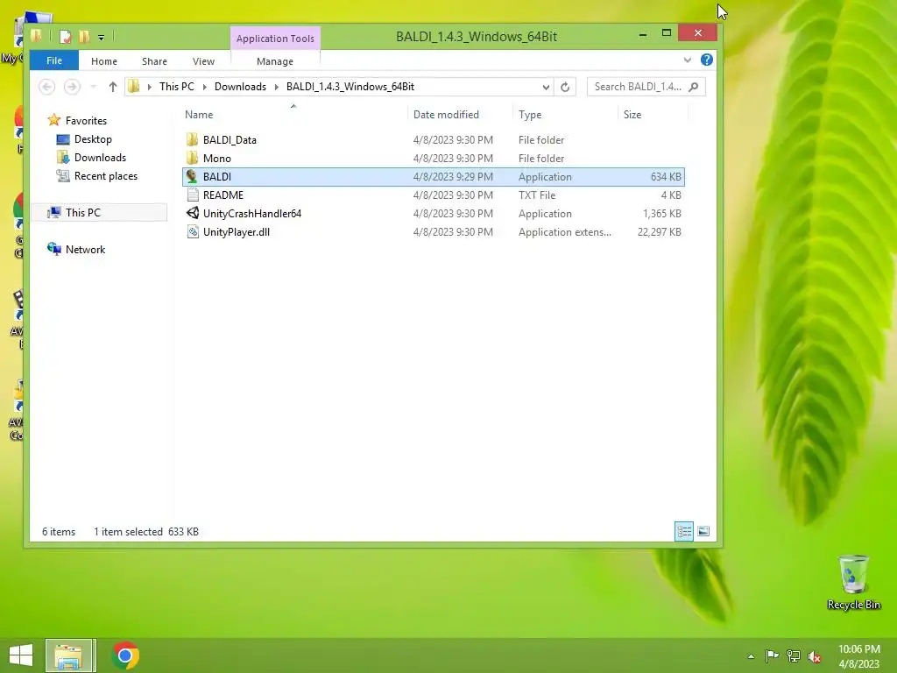The height and width of the screenshot is (673, 897).
Task: Open the Manage tab under Application Tools
Action: [x=275, y=61]
